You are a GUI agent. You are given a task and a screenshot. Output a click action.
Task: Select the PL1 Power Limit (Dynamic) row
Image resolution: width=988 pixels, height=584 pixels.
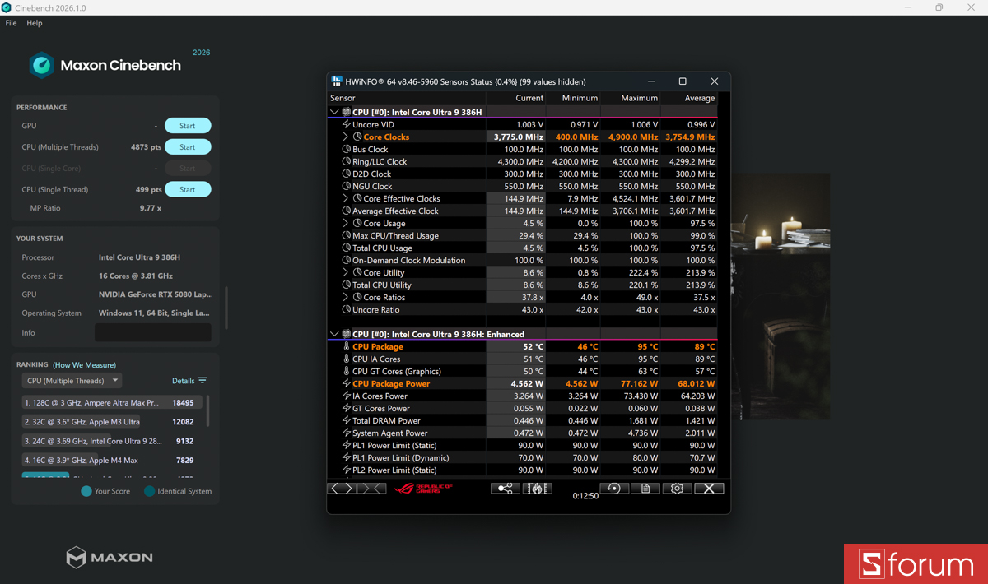pyautogui.click(x=522, y=457)
